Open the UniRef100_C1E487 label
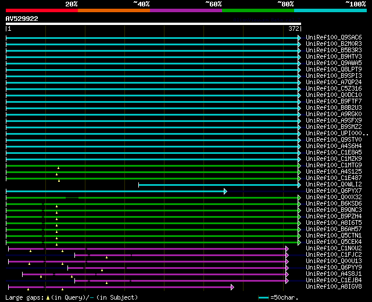Screen dimensions: 372x302 (334, 178)
